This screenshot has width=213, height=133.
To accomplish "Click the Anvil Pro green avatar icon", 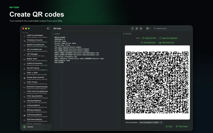I will click(24, 127).
